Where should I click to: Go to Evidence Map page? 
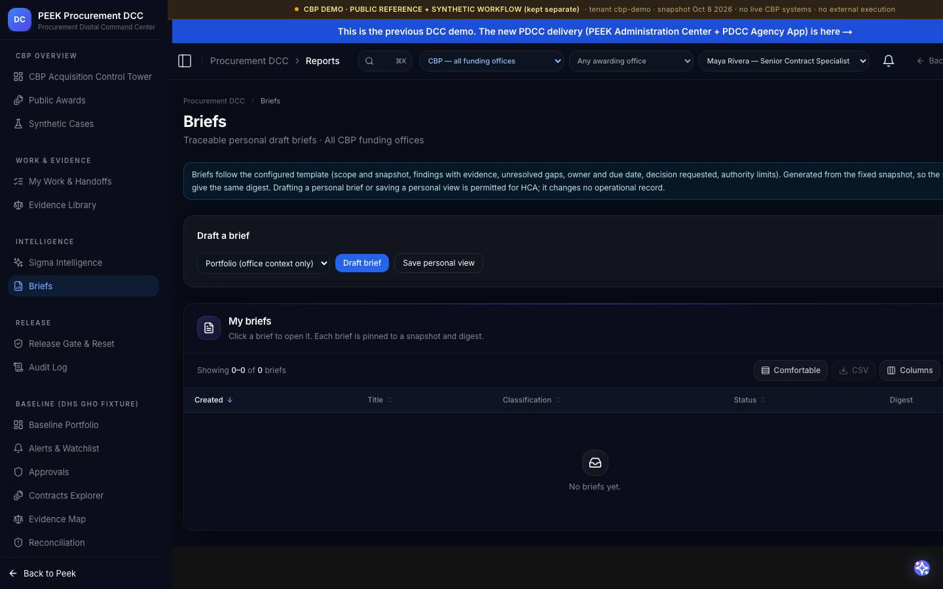tap(83, 519)
